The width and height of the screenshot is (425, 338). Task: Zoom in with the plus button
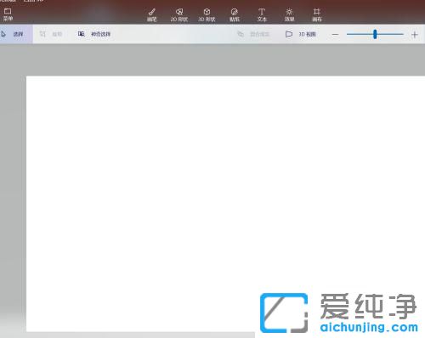(415, 35)
